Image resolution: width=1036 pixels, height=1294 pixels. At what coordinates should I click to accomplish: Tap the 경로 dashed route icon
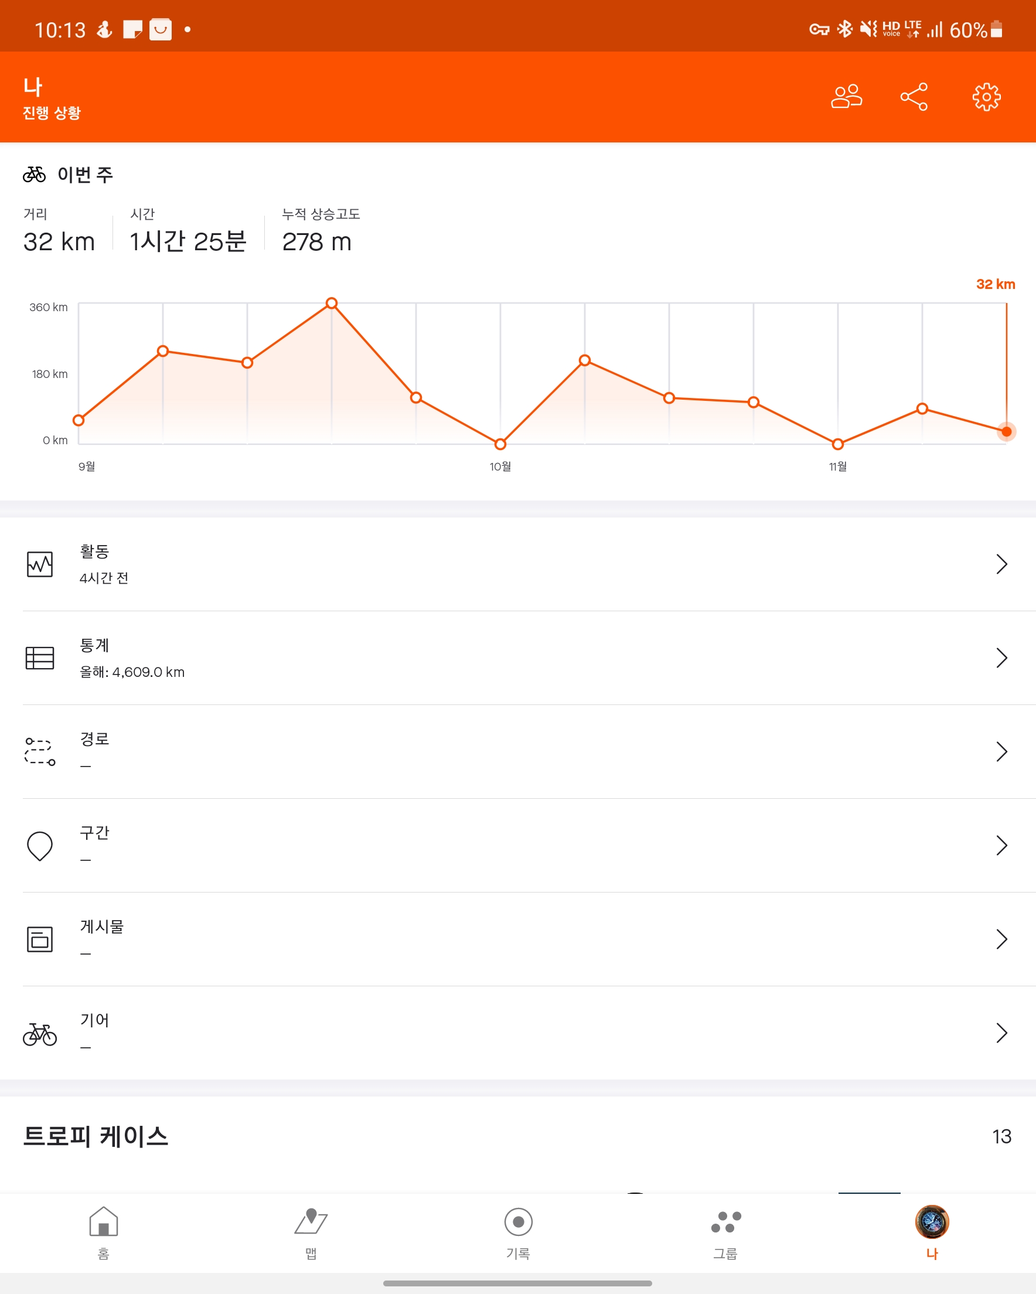[x=40, y=751]
